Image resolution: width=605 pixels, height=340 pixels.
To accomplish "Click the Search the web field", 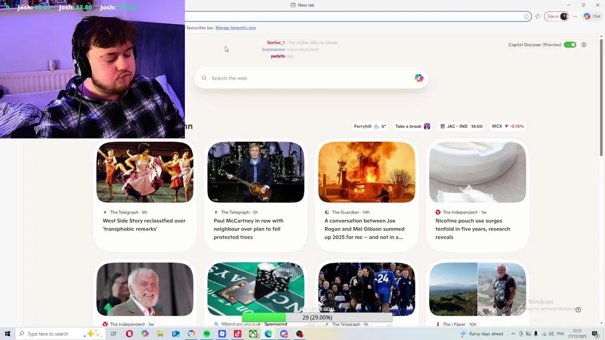I will click(x=311, y=78).
